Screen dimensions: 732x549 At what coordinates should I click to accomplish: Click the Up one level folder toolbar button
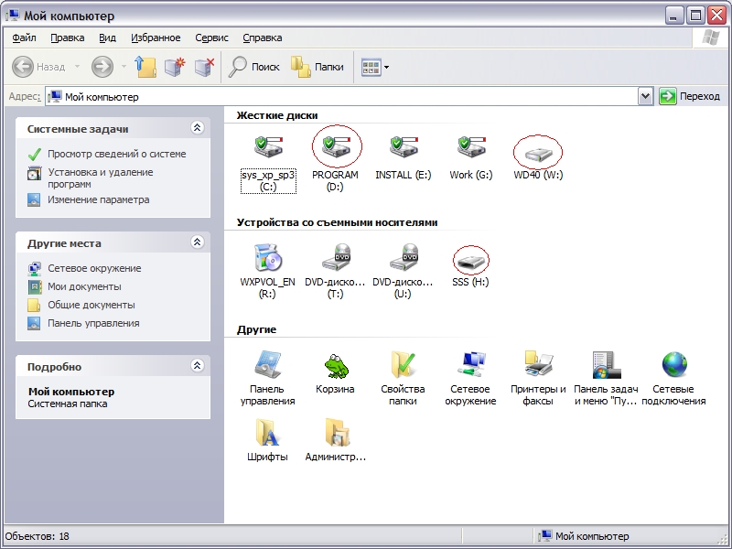pos(145,67)
